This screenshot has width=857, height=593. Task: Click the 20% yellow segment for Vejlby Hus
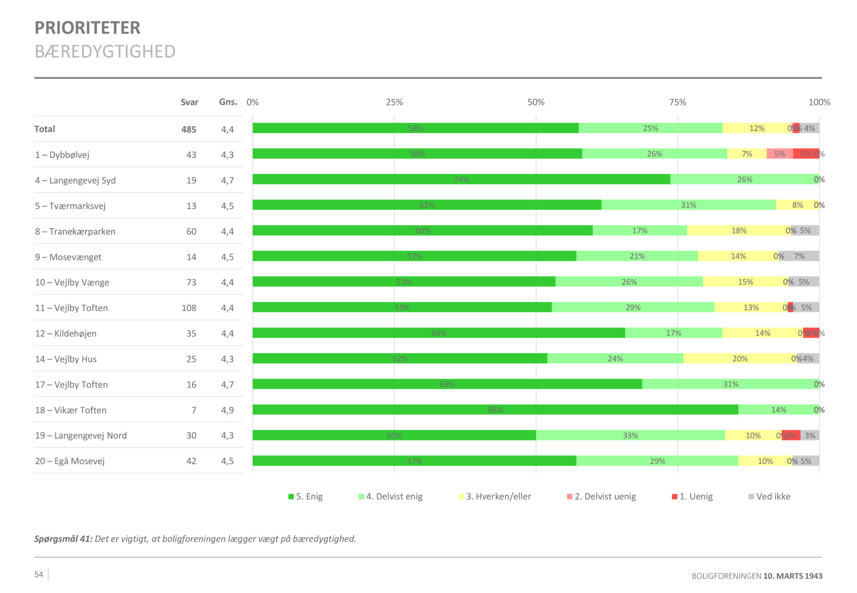pos(740,359)
